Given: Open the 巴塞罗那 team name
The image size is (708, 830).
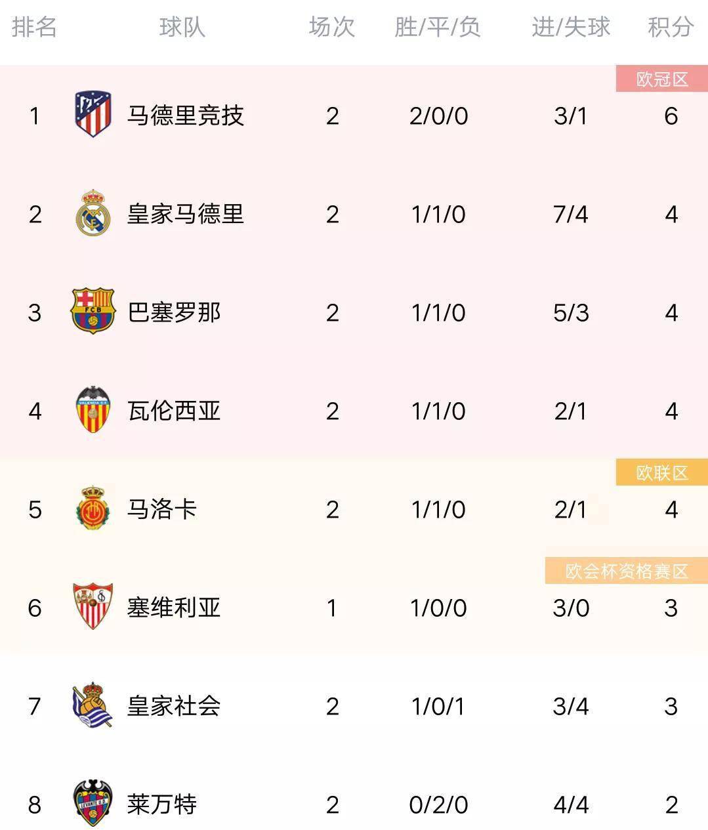Looking at the screenshot, I should 174,312.
